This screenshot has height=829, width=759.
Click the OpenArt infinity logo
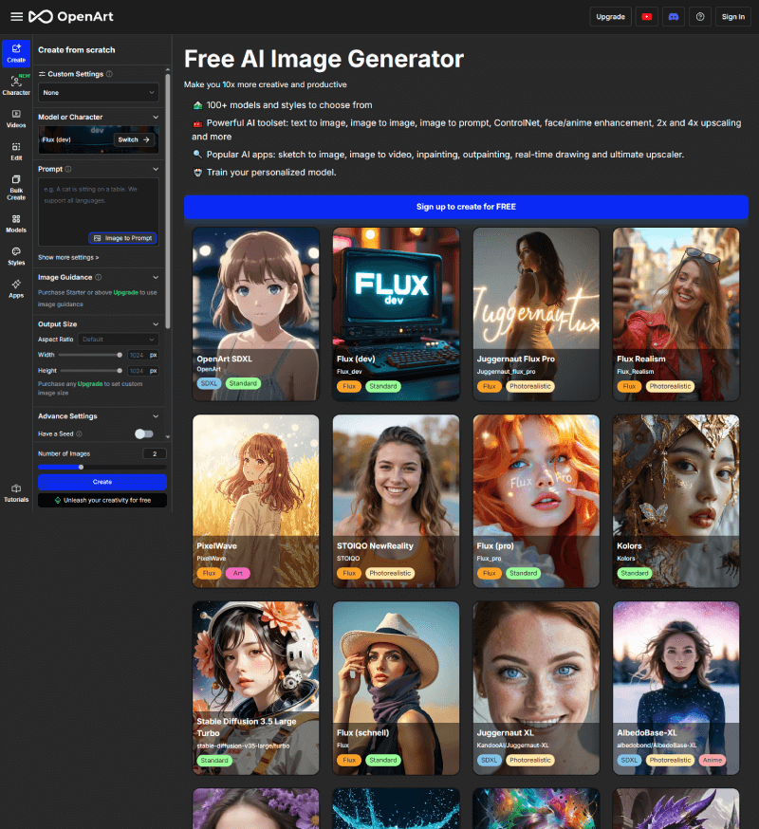(41, 17)
